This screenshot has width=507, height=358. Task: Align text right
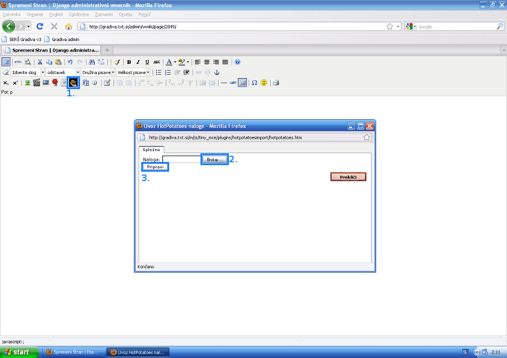coord(216,62)
